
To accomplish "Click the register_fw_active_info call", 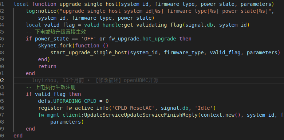I will tap(73, 108).
